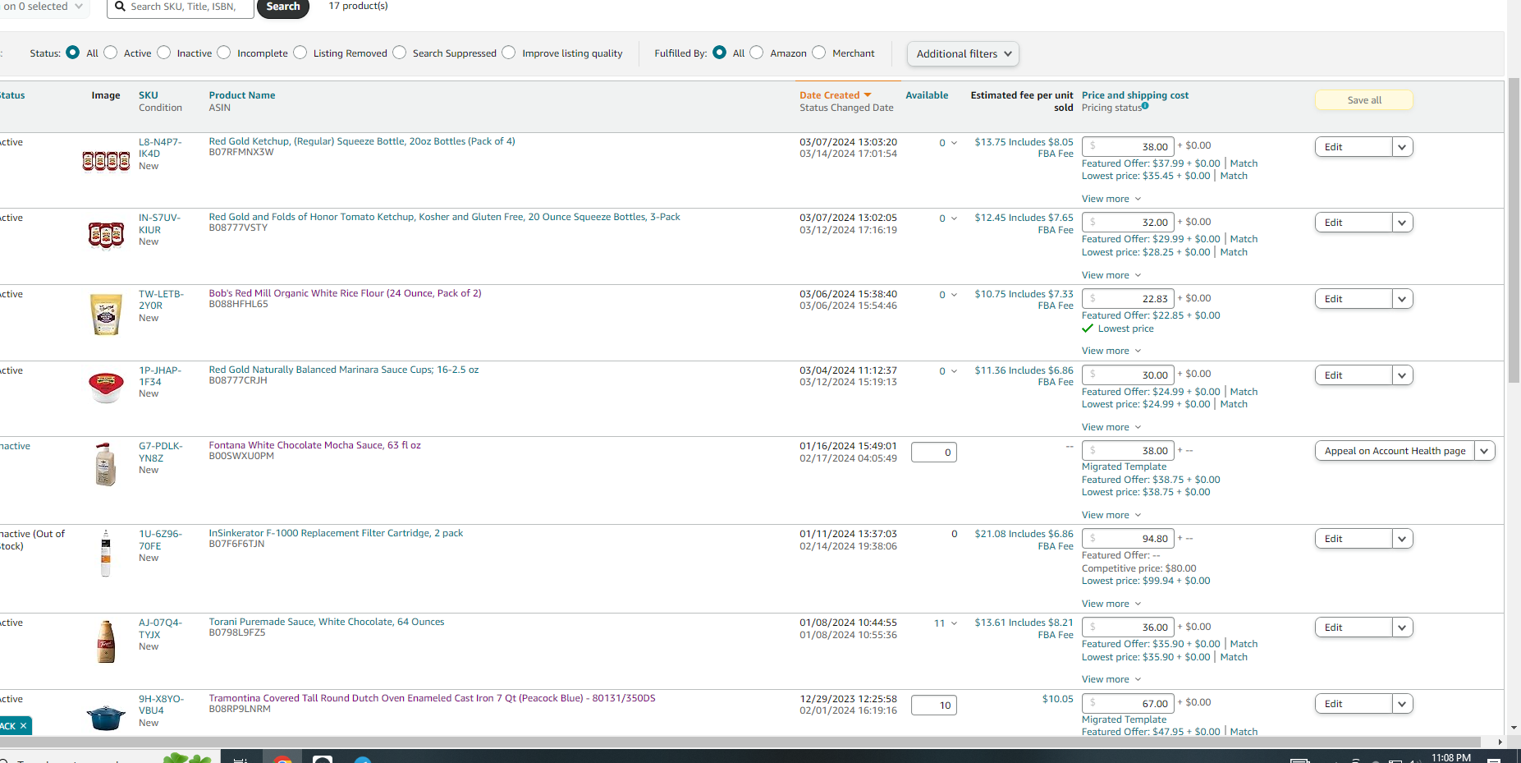Remove the ACK tag with its X

point(23,726)
